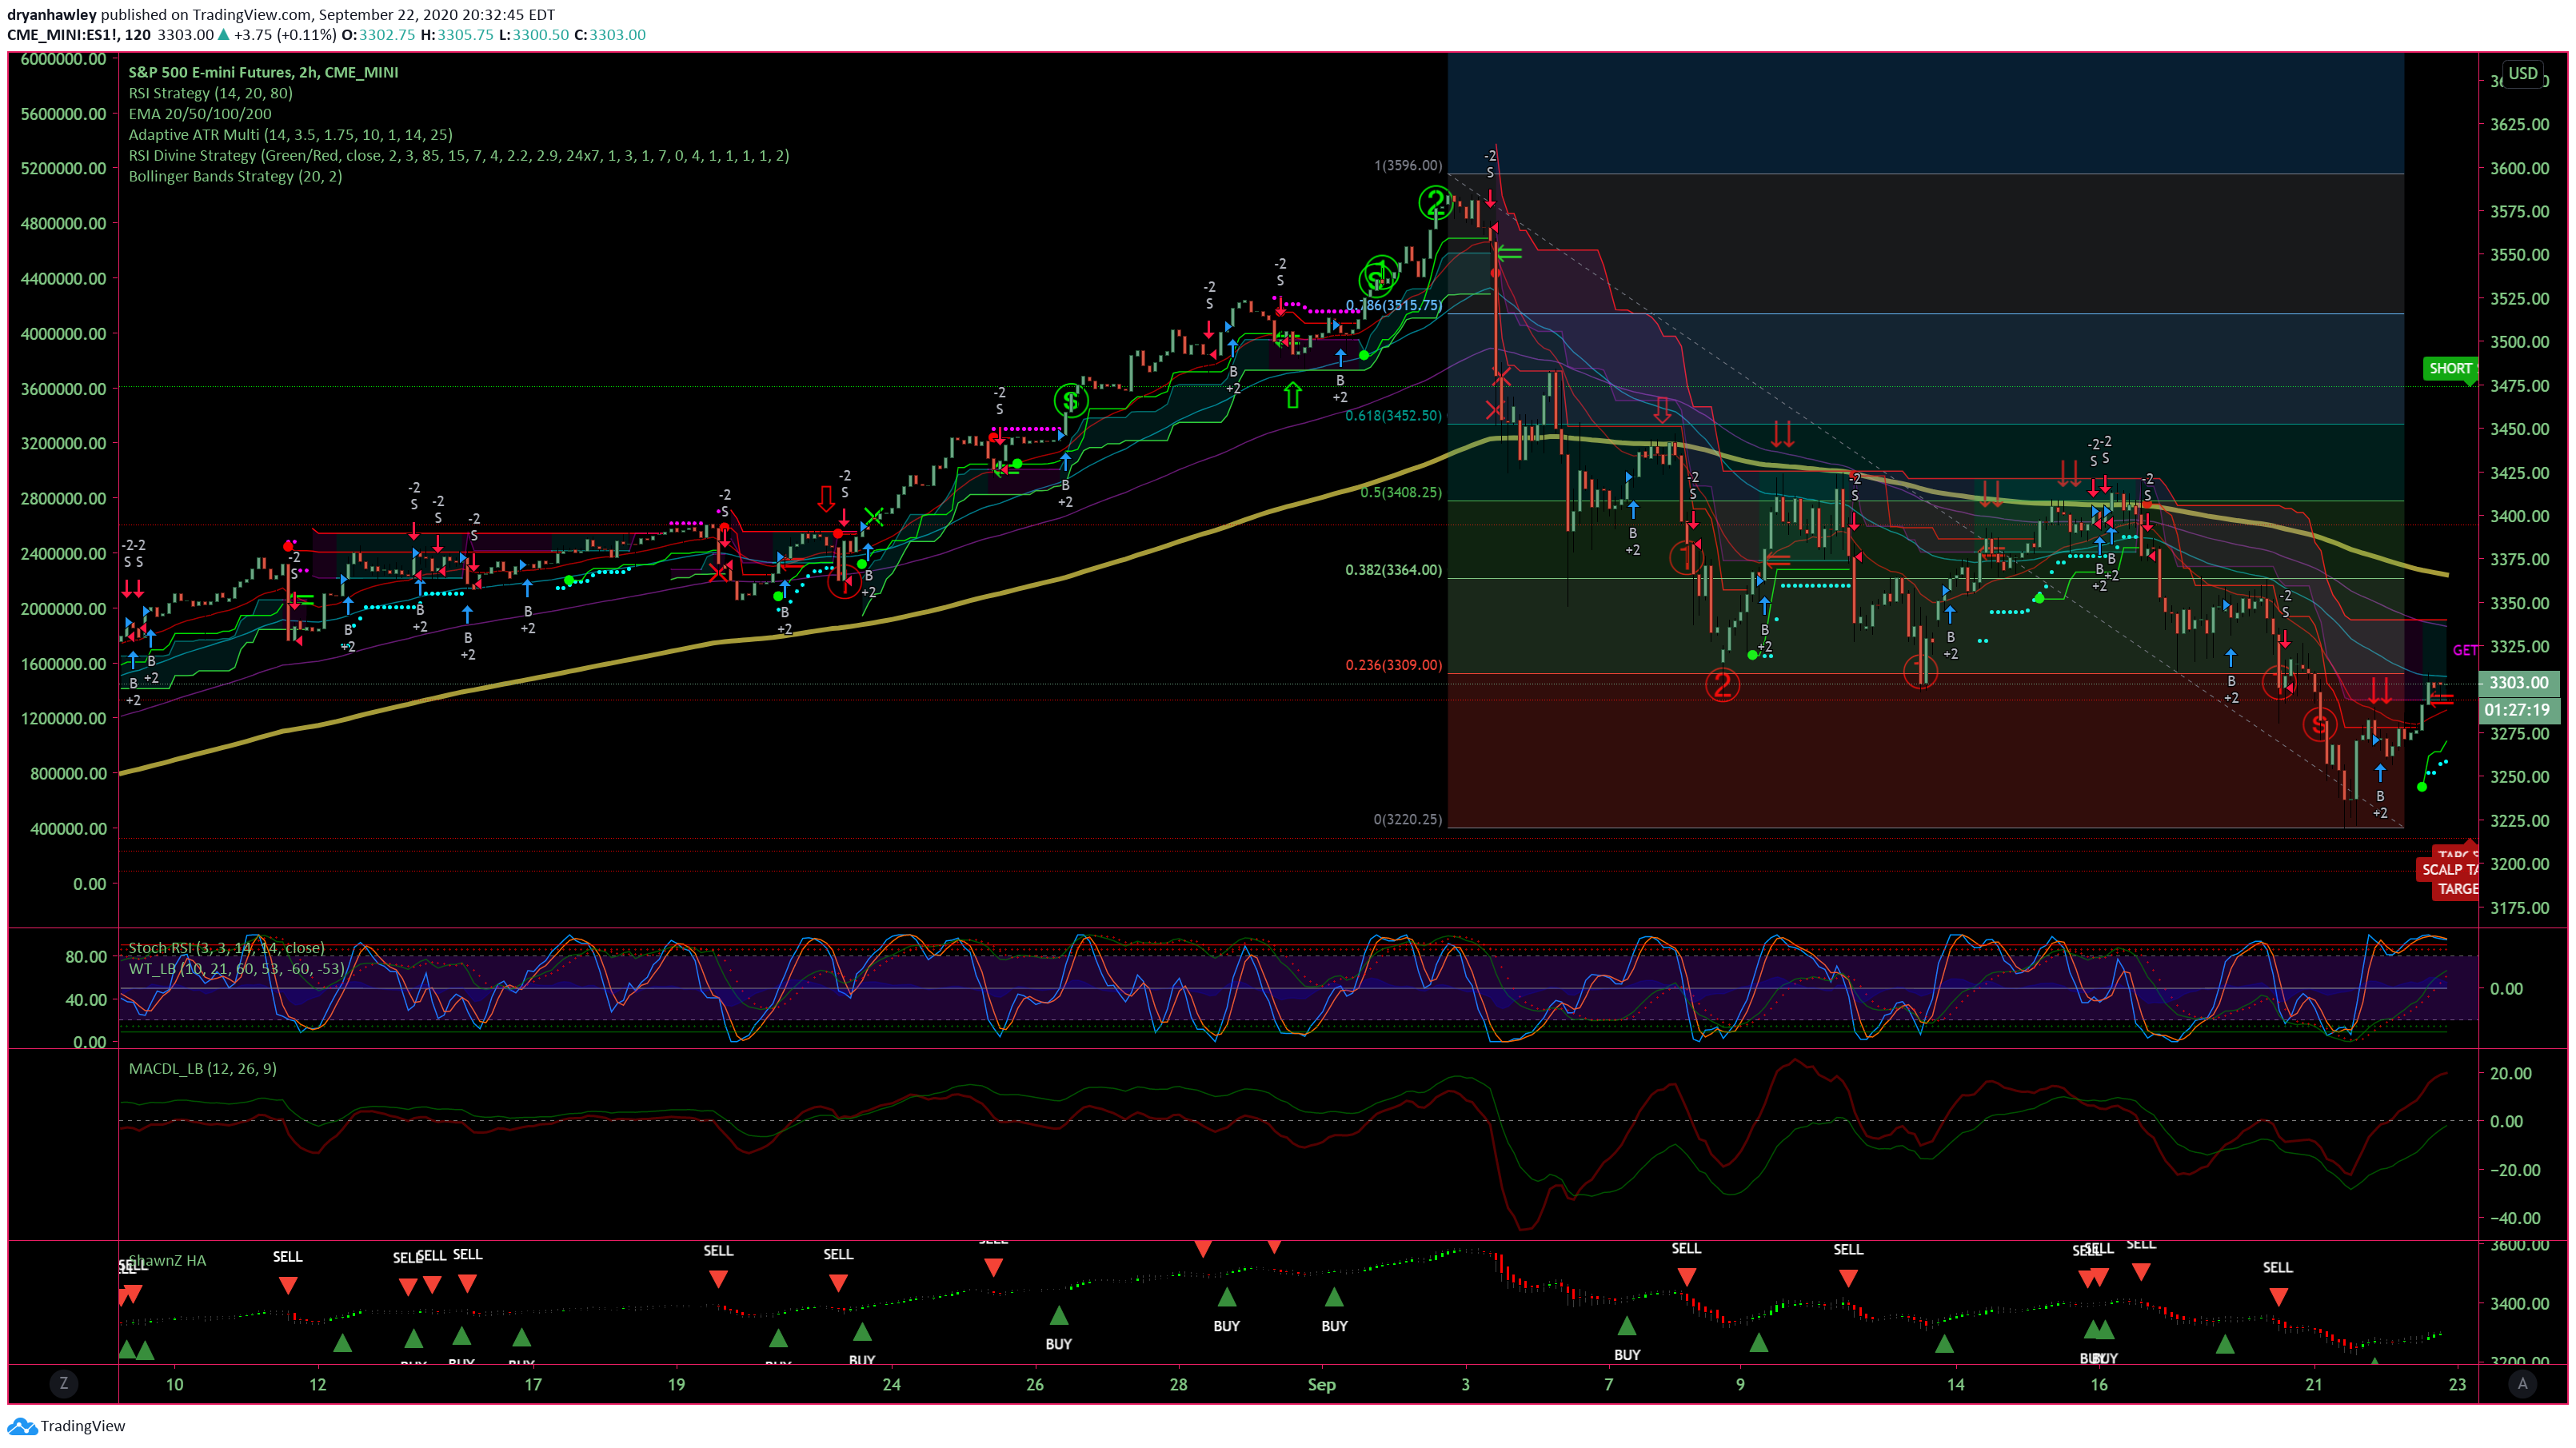Open the dryanhawley author link

(52, 14)
